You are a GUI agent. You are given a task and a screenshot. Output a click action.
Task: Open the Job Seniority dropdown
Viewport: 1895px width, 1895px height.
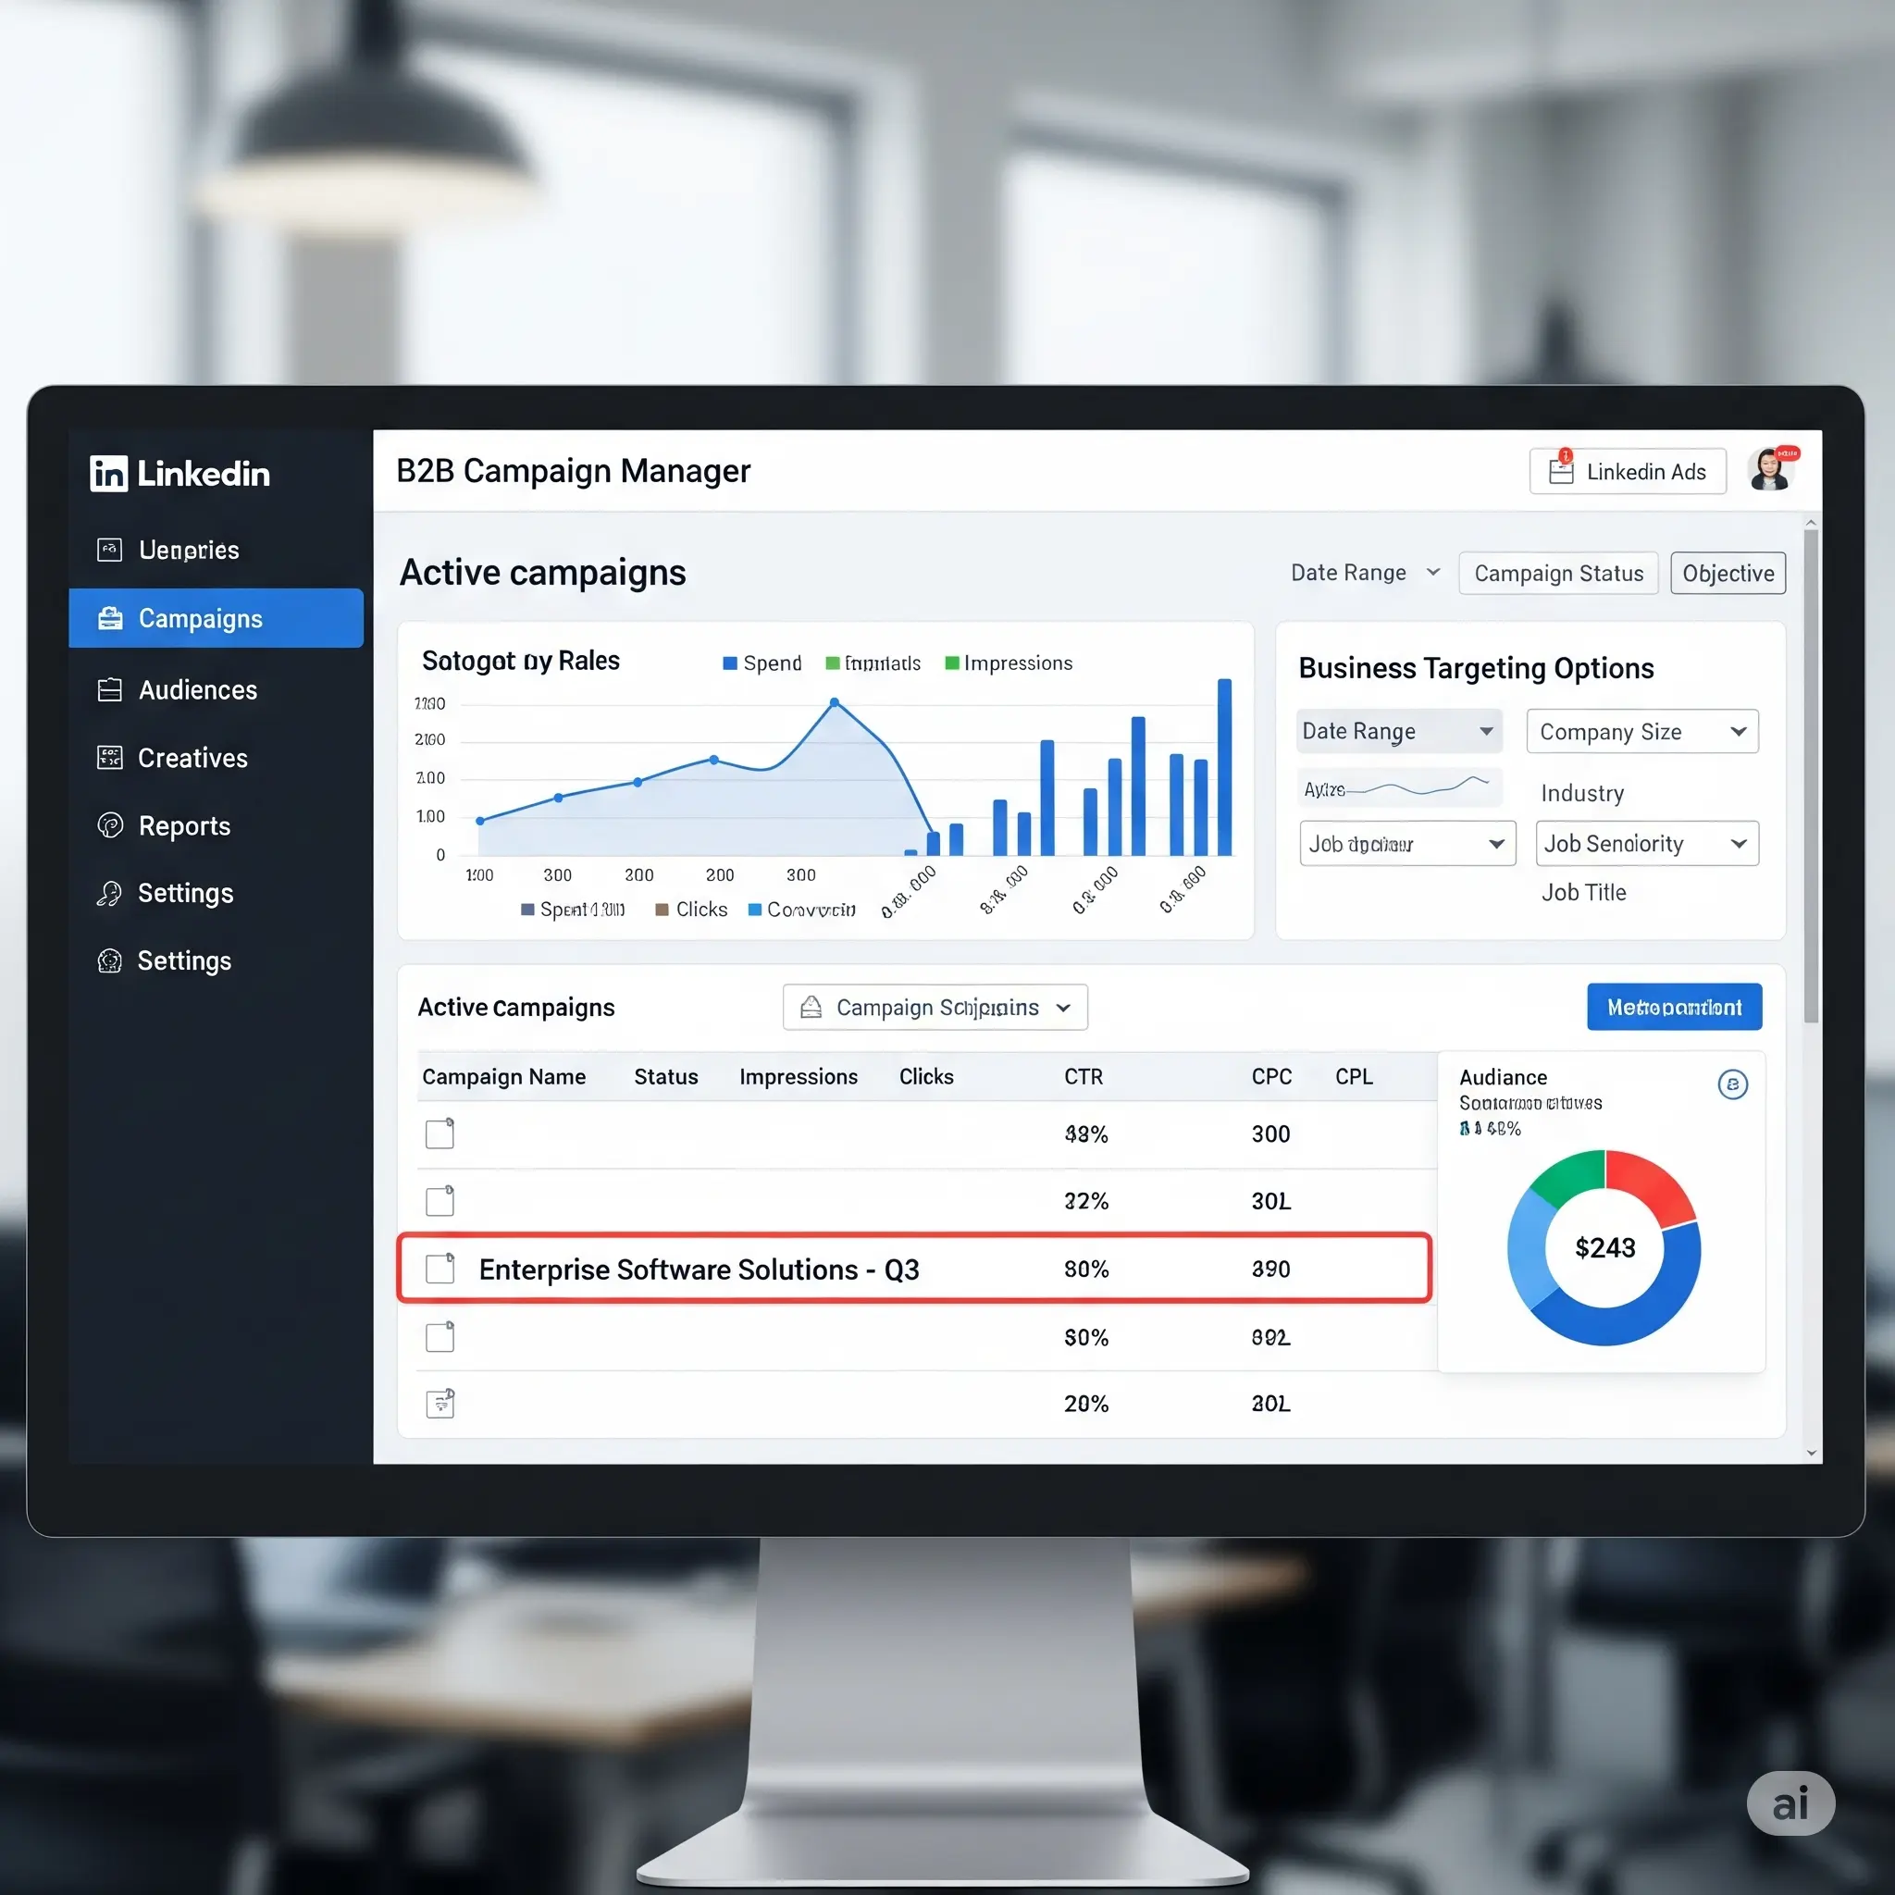tap(1647, 844)
